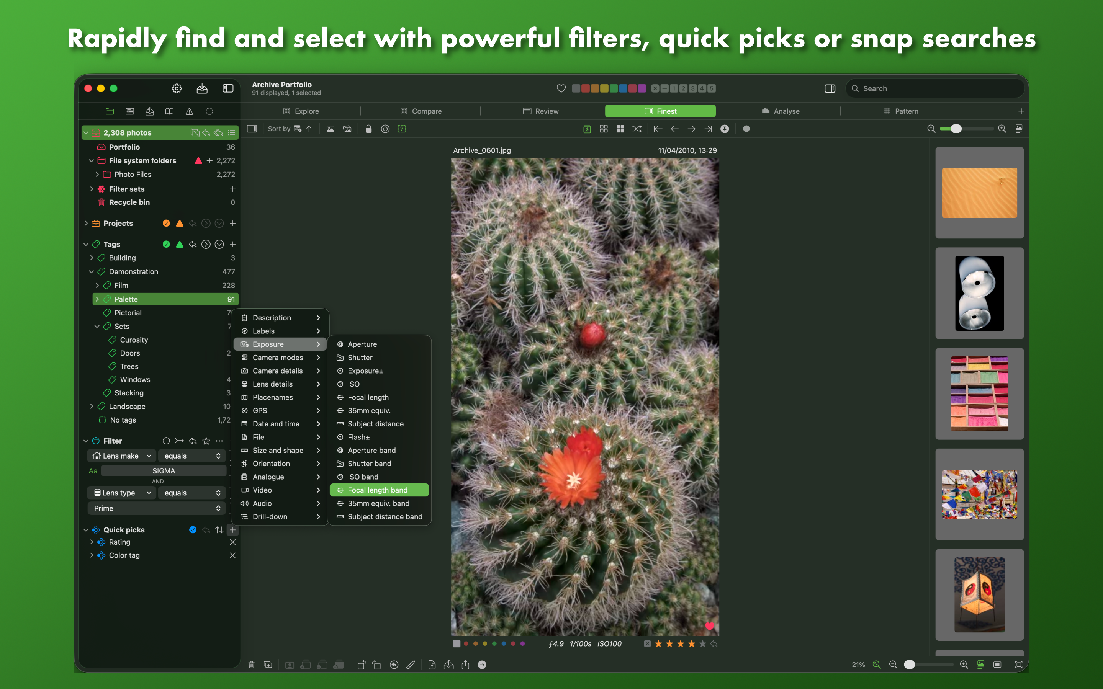The width and height of the screenshot is (1103, 689).
Task: Expand the Projects section
Action: [x=86, y=223]
